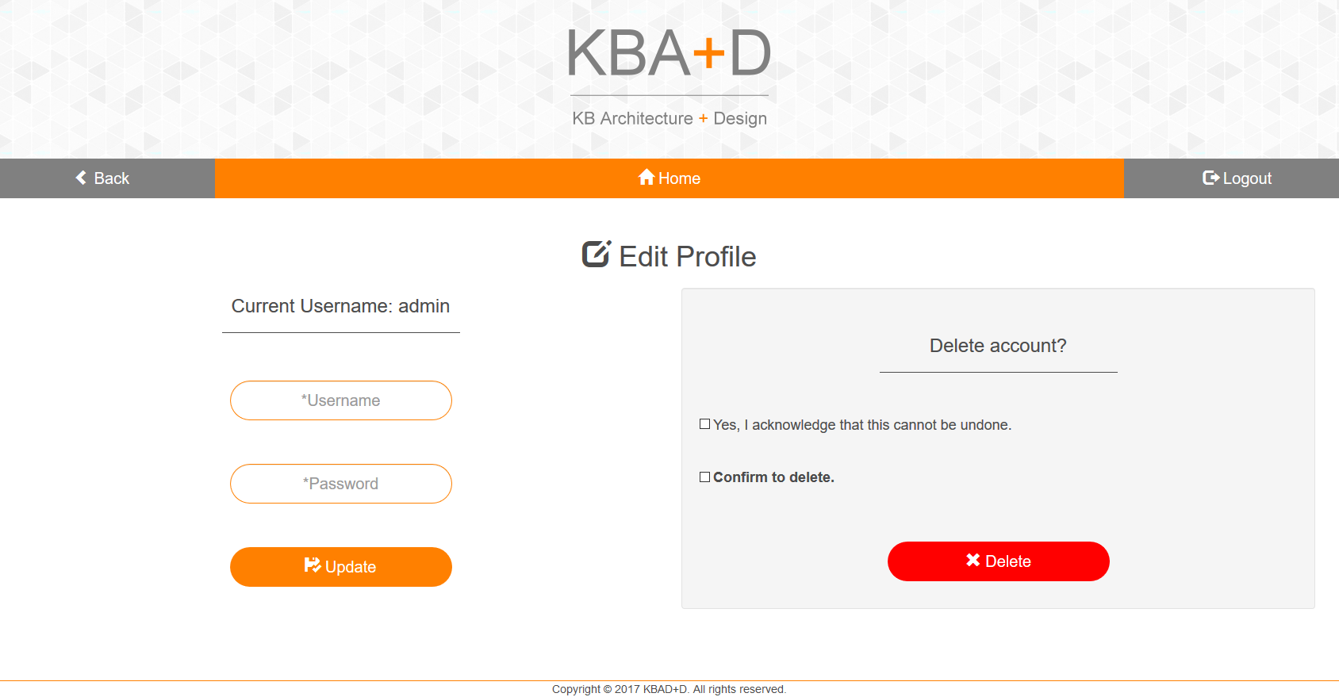This screenshot has height=697, width=1339.
Task: Submit changes with the Update button
Action: pos(341,567)
